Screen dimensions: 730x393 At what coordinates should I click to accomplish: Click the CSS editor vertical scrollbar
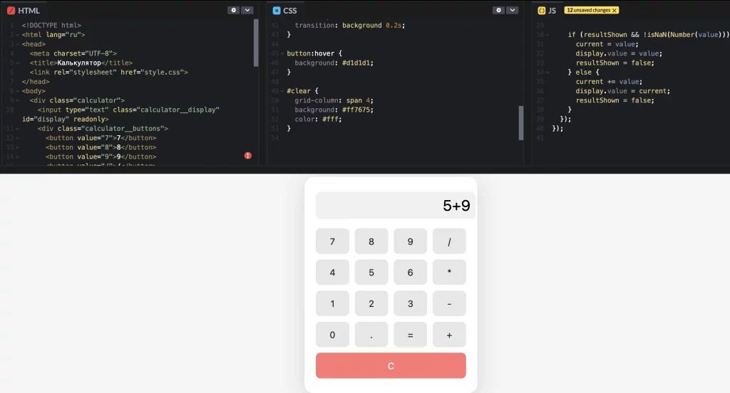pyautogui.click(x=521, y=122)
